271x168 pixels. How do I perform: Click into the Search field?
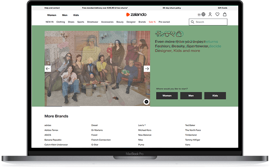tap(211, 22)
